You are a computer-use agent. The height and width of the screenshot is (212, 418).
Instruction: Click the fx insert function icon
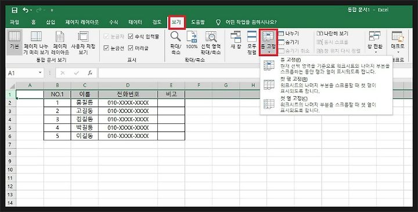tap(90, 73)
